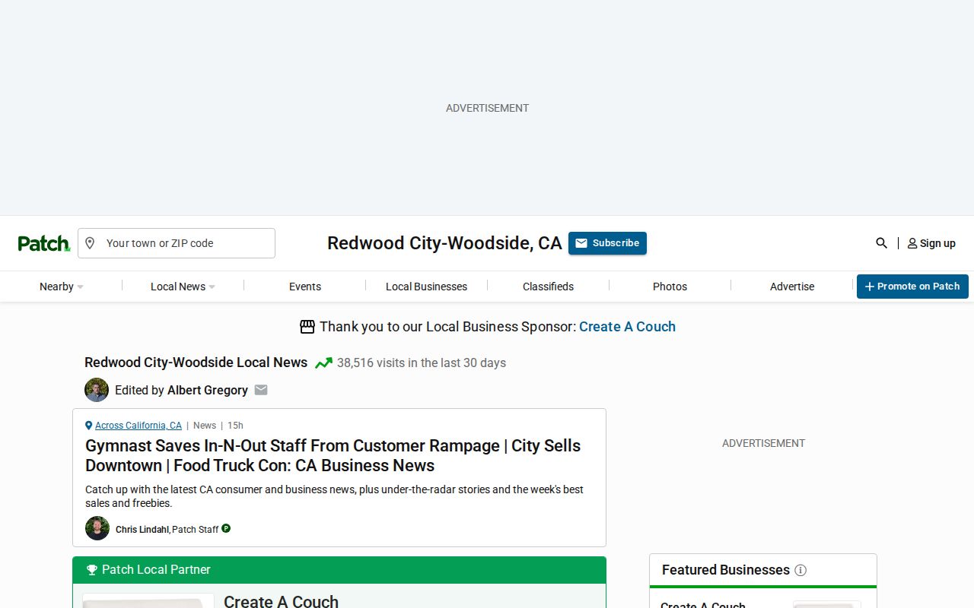Click the Patch logo
Screen dimensions: 974x608
click(44, 243)
